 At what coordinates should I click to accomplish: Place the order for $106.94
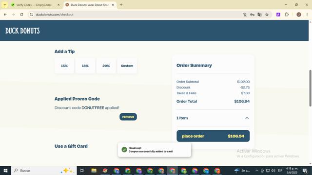(213, 136)
